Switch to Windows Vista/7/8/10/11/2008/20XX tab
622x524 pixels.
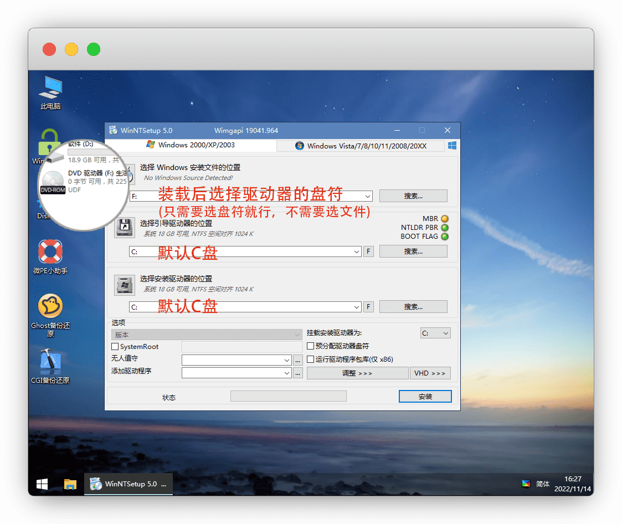(361, 146)
